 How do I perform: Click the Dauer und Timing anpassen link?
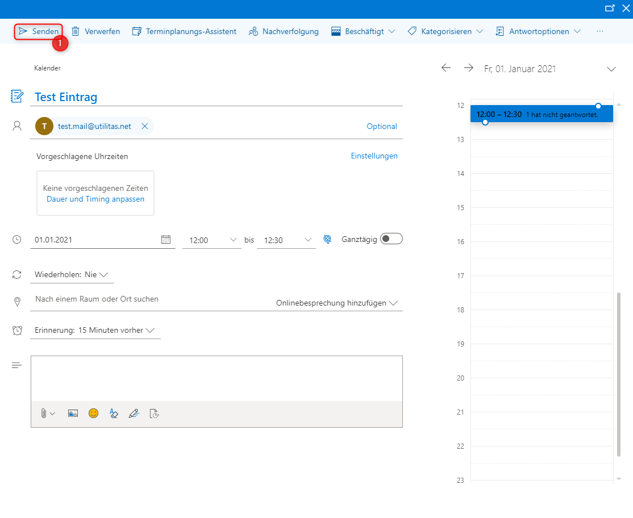click(95, 199)
